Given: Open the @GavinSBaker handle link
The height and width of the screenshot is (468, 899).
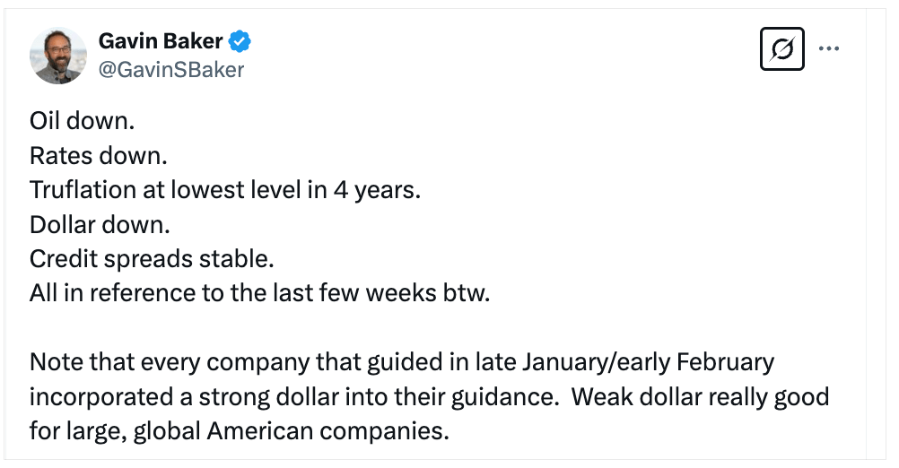Looking at the screenshot, I should 170,69.
